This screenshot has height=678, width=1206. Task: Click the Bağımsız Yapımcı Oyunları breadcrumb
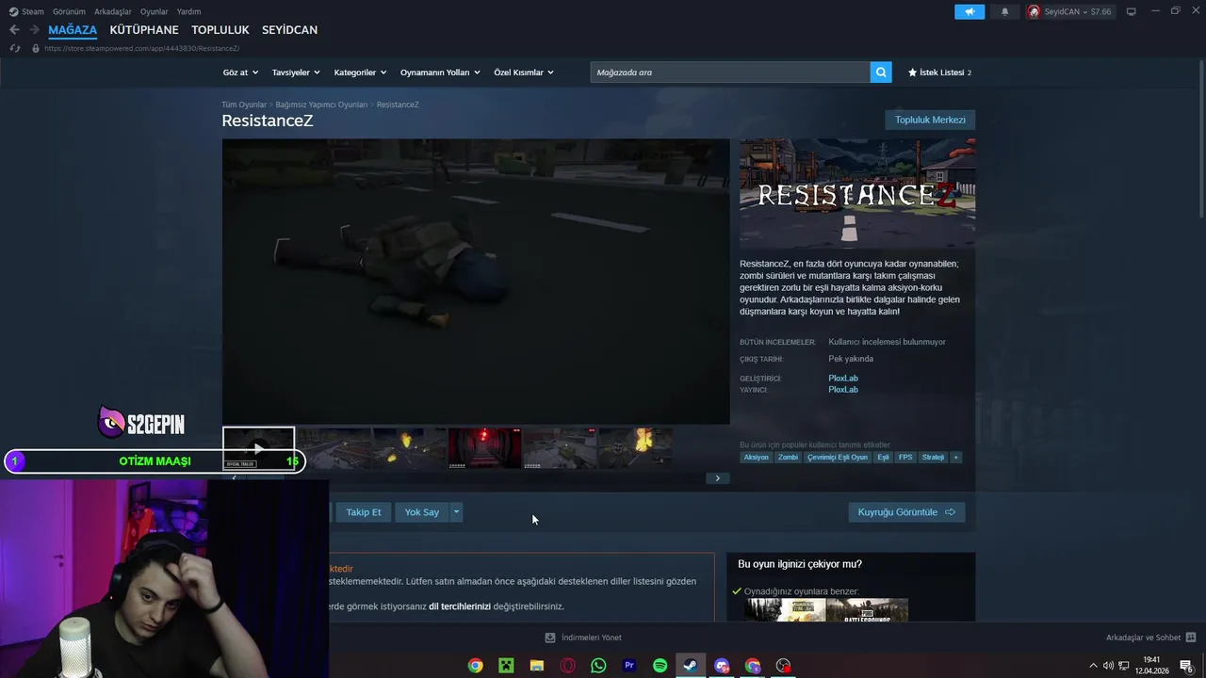click(x=321, y=105)
